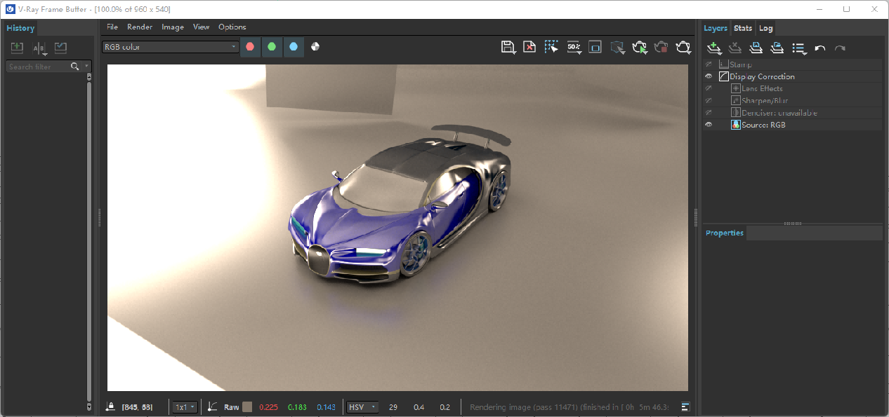The height and width of the screenshot is (417, 889).
Task: Click the render last teapot icon
Action: pos(683,47)
